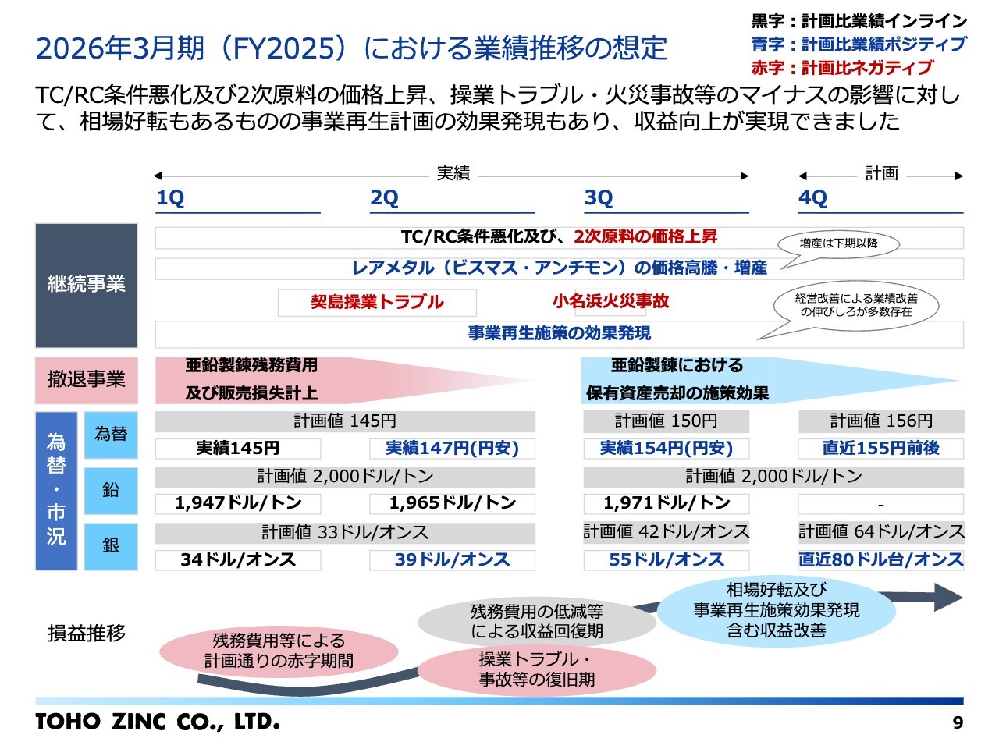Viewport: 999px width, 749px height.
Task: Select the dark 継続事業 label box
Action: (86, 285)
